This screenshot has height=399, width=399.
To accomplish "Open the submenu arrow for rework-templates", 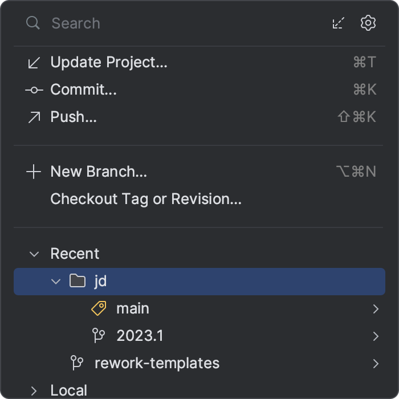I will point(376,363).
